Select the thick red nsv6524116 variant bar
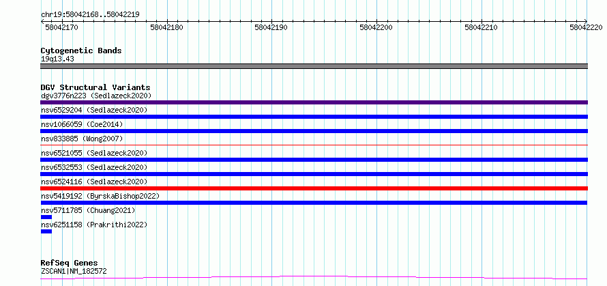Screen dimensions: 607x286 [x=314, y=188]
